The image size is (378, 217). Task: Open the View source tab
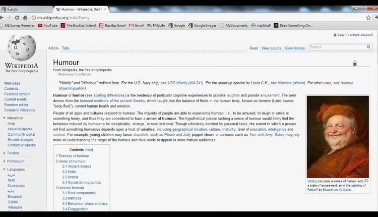click(272, 48)
